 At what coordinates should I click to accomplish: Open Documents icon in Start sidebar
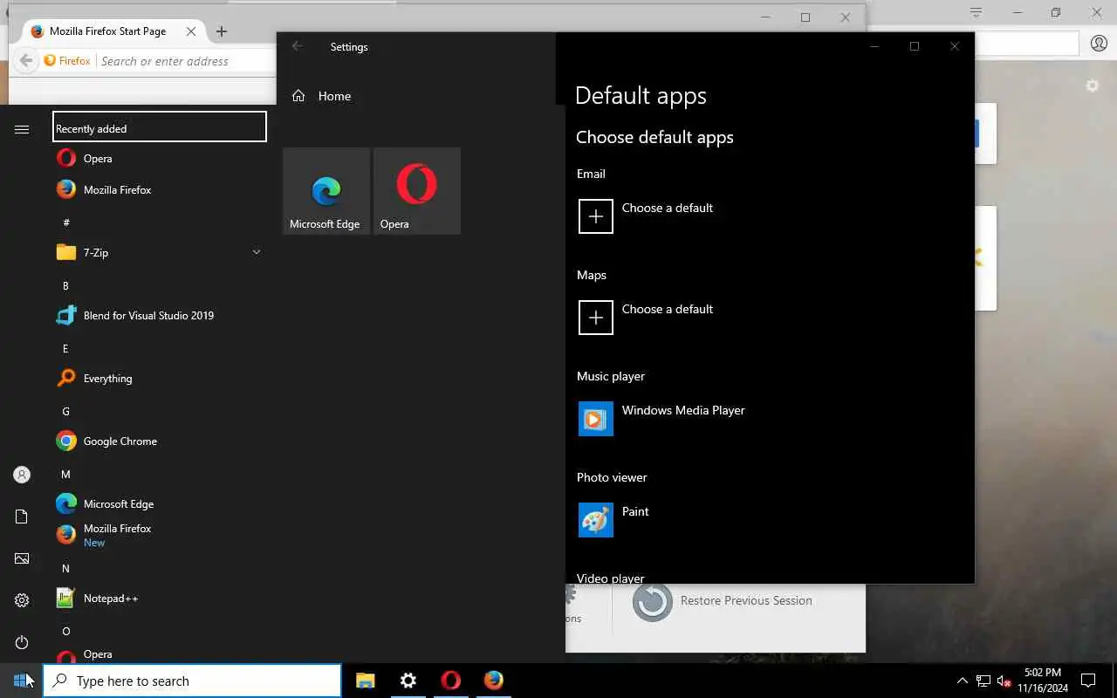(x=22, y=517)
